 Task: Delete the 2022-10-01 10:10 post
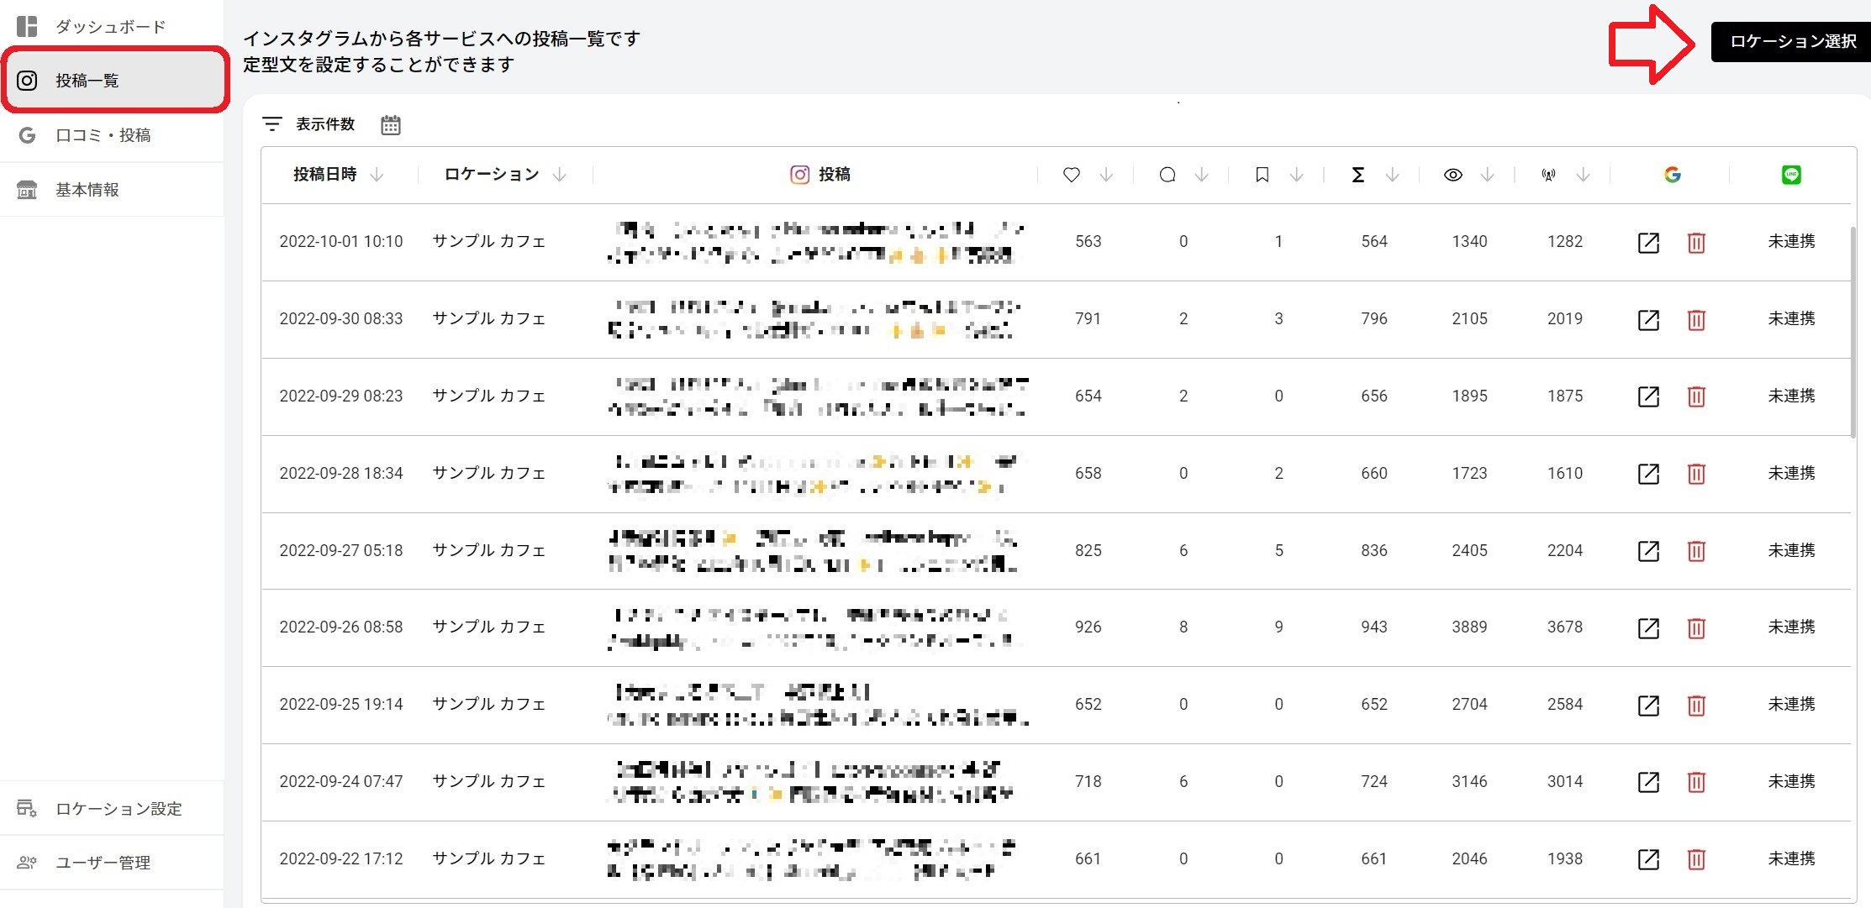(1696, 243)
